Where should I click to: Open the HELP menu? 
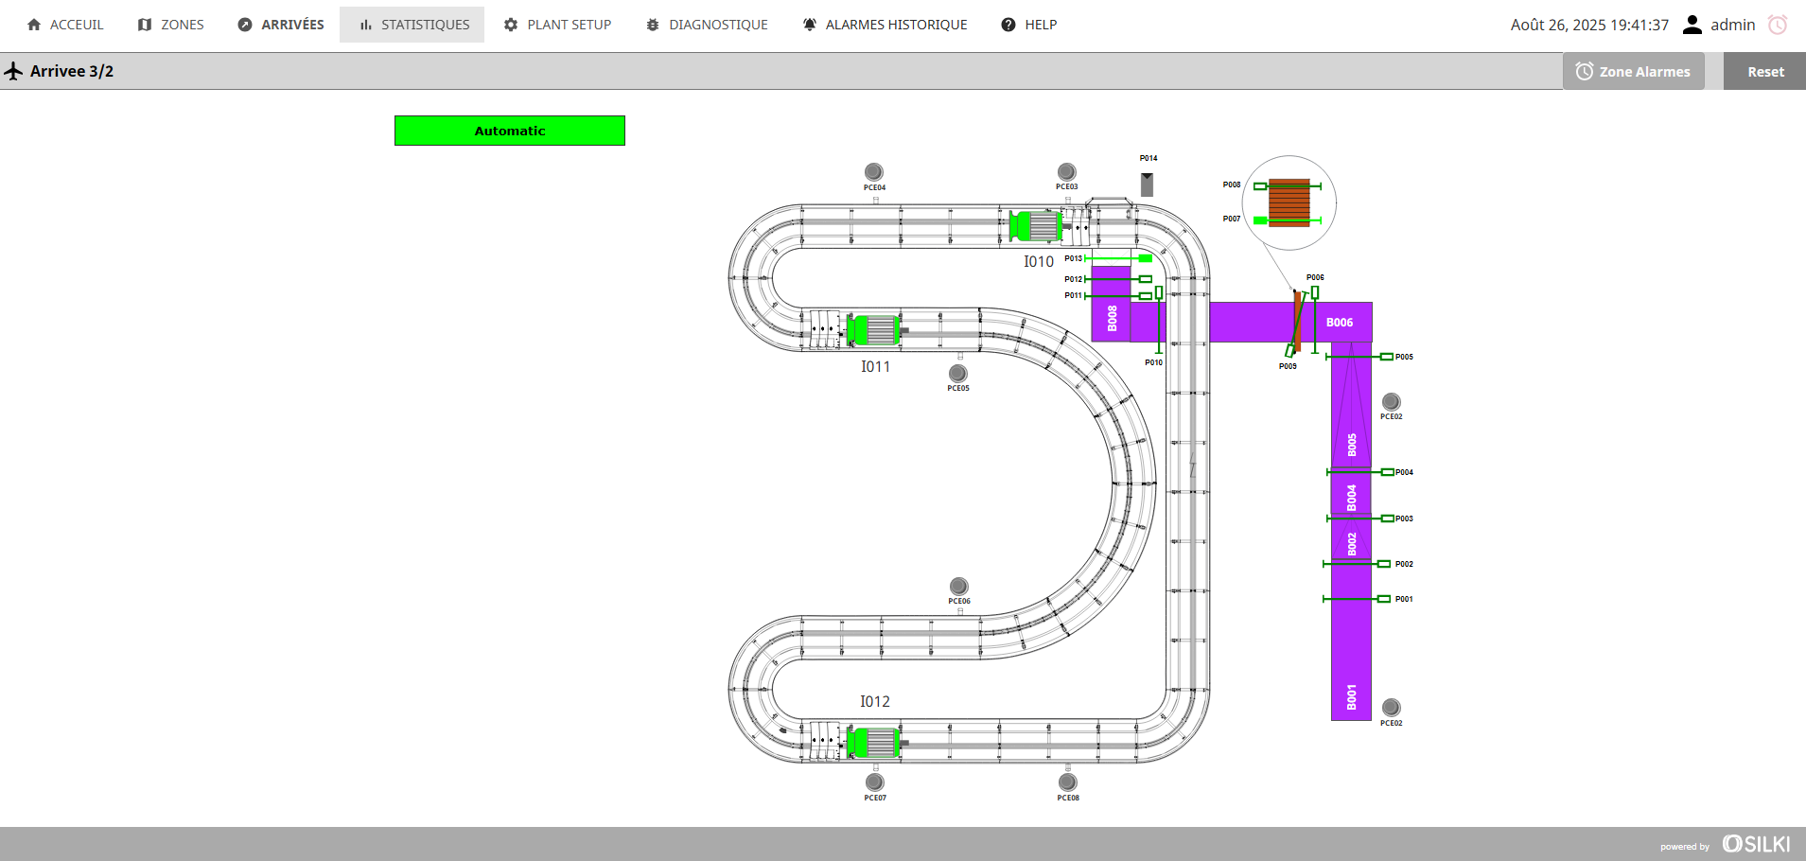tap(1029, 25)
